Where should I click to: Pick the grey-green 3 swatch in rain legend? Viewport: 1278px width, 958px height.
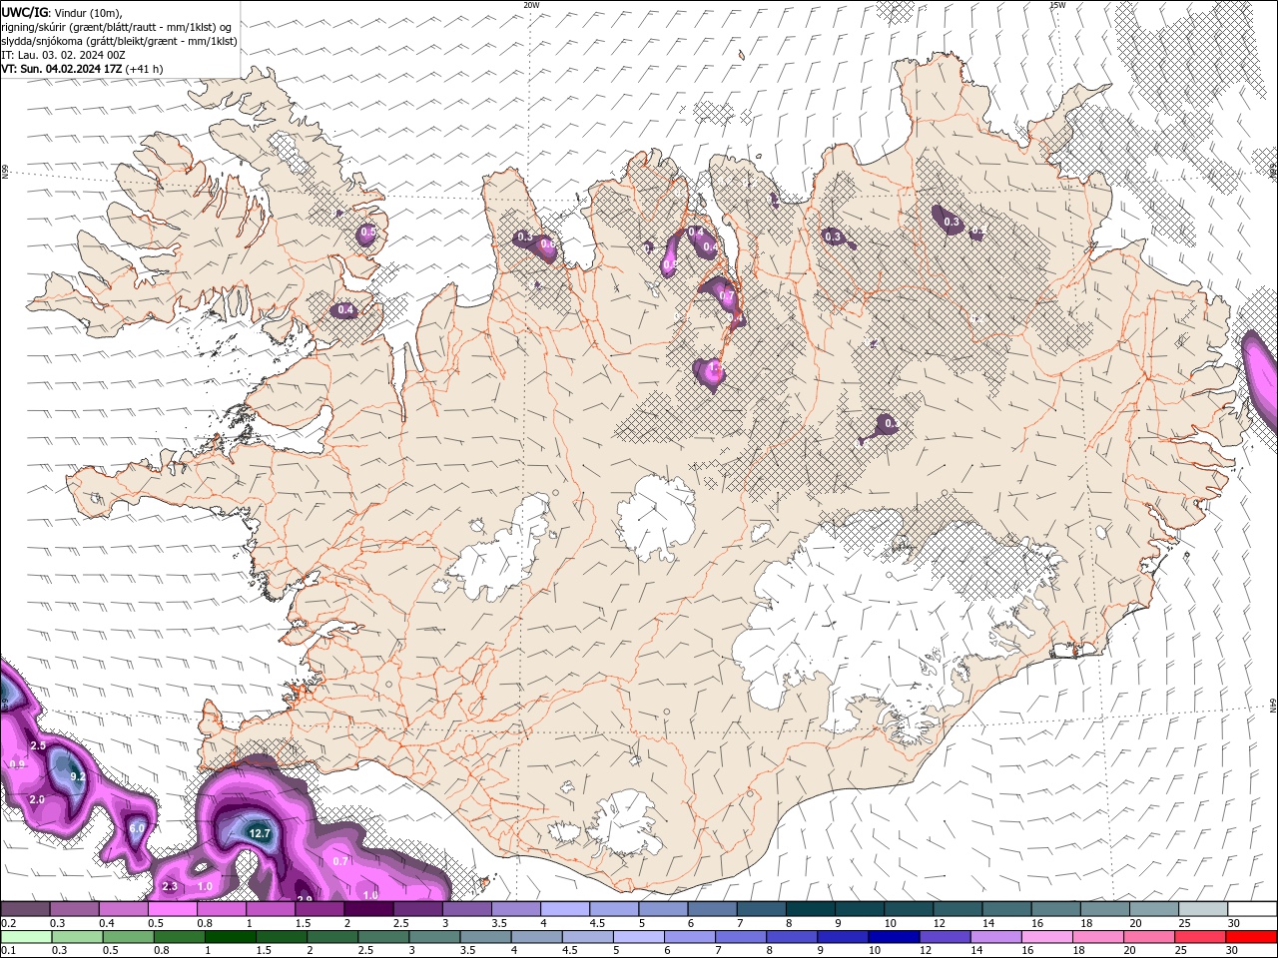point(435,937)
